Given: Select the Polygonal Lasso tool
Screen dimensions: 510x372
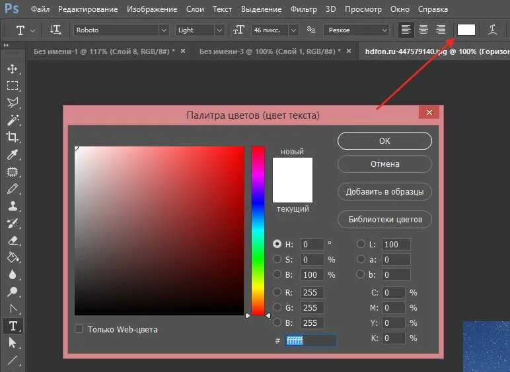Looking at the screenshot, I should coord(13,103).
